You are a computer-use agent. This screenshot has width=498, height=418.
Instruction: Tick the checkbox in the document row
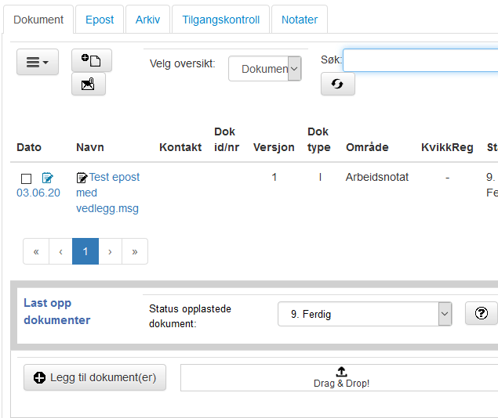coord(26,178)
